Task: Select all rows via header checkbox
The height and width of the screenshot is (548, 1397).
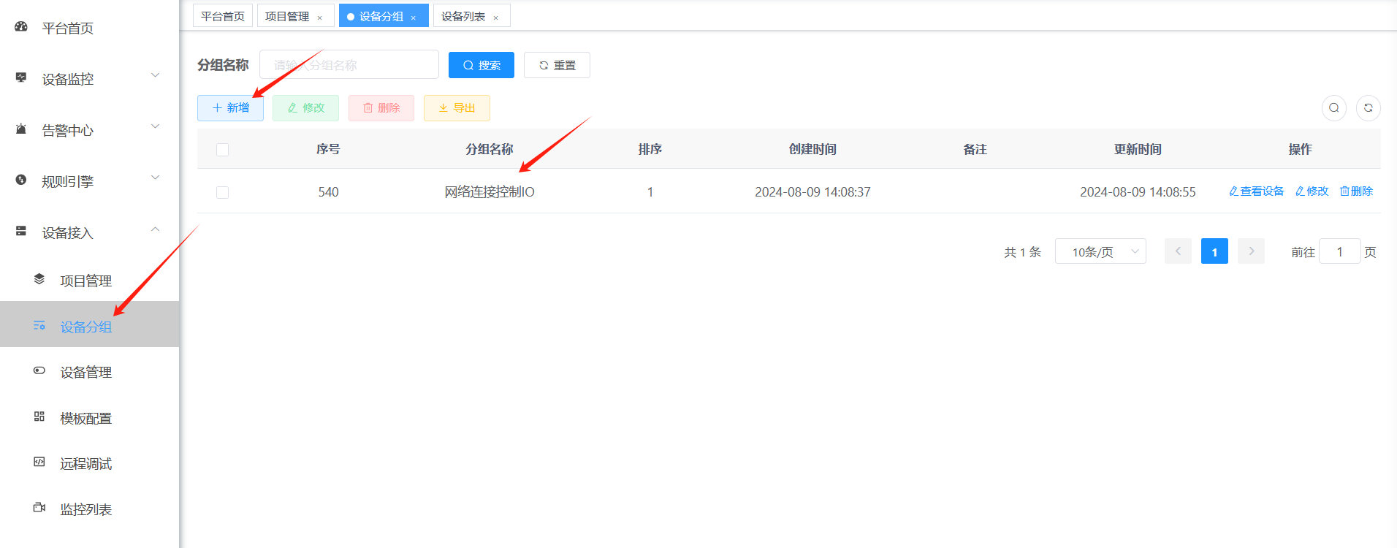Action: click(x=223, y=150)
